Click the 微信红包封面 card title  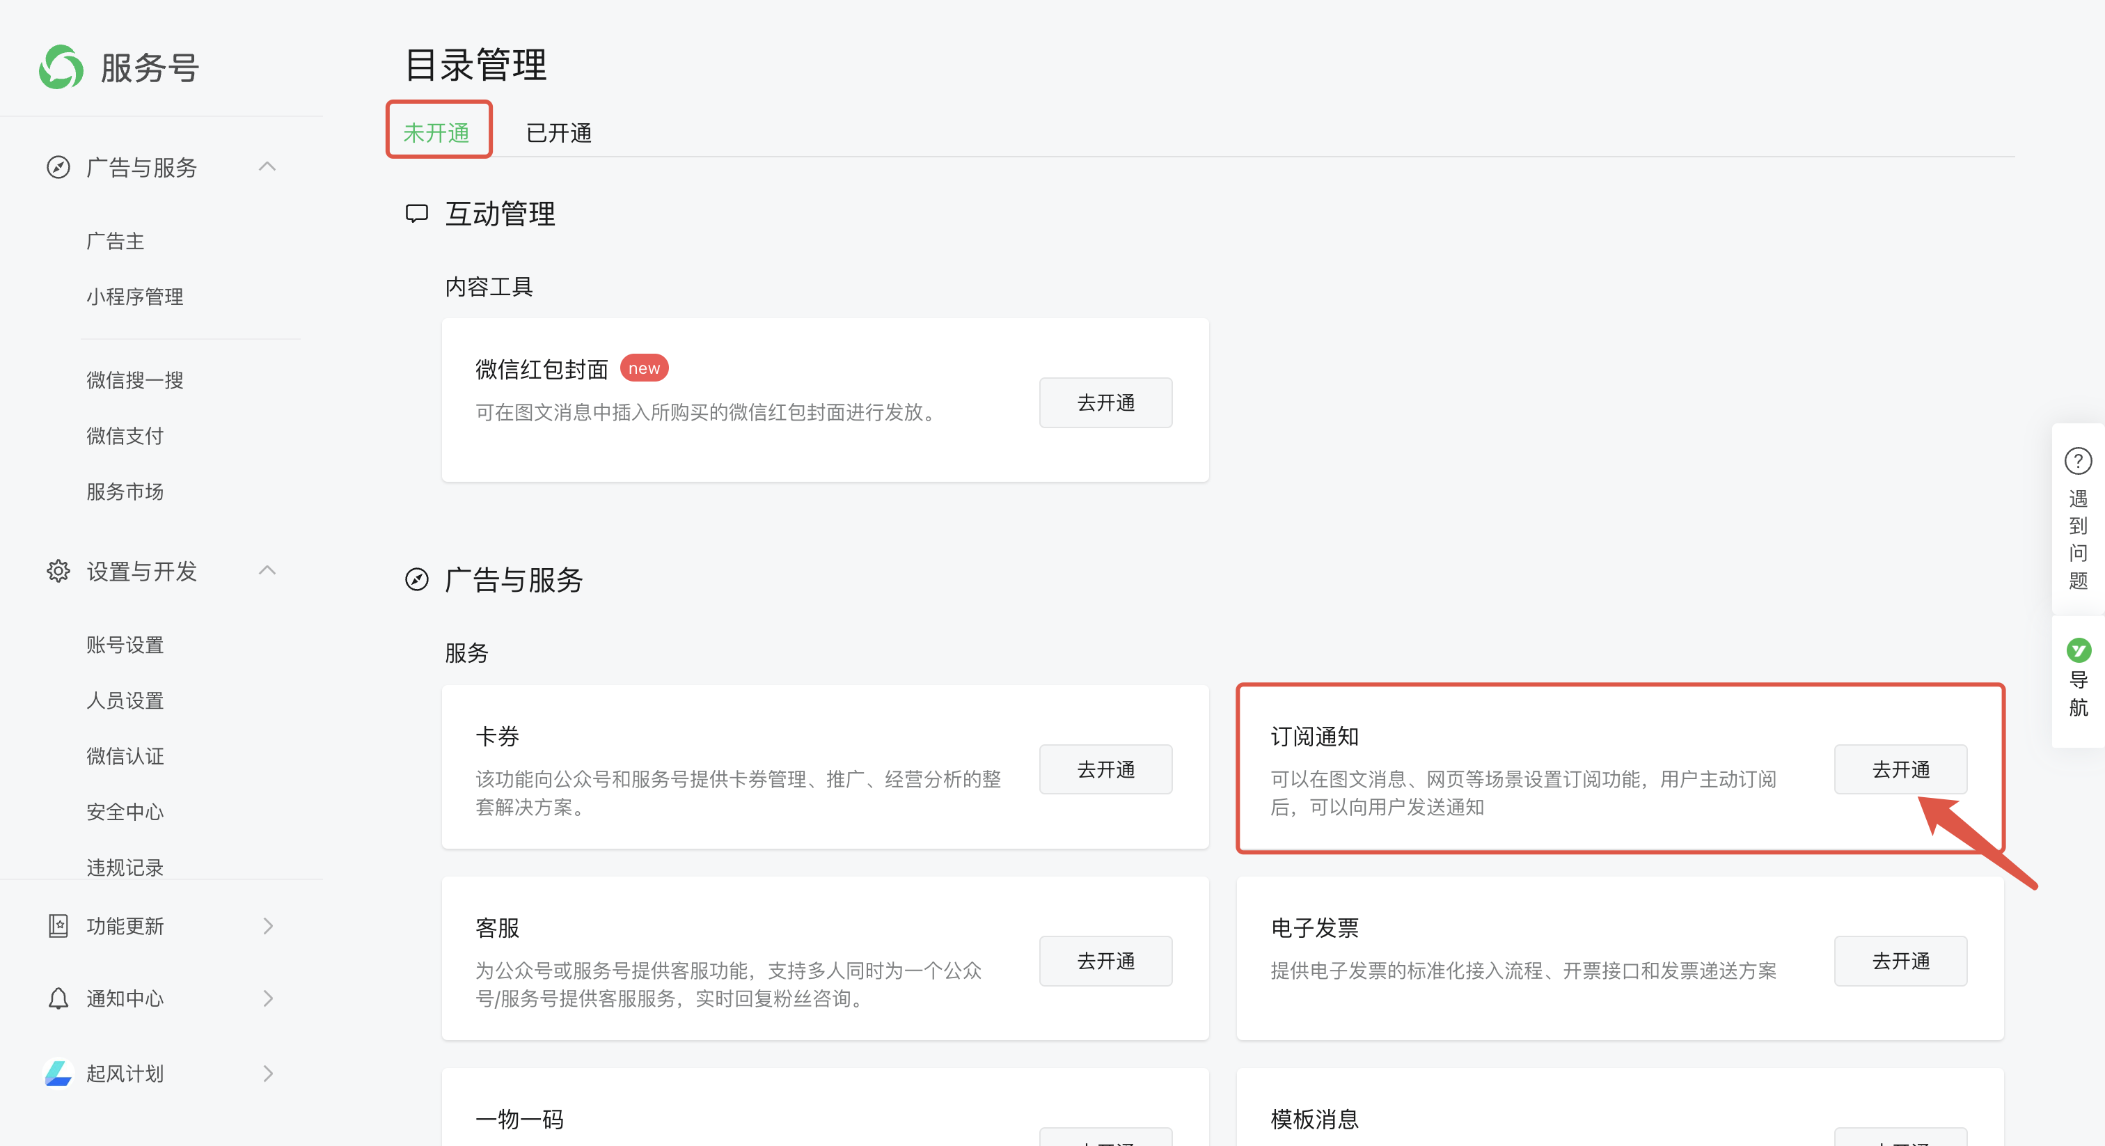[x=542, y=370]
